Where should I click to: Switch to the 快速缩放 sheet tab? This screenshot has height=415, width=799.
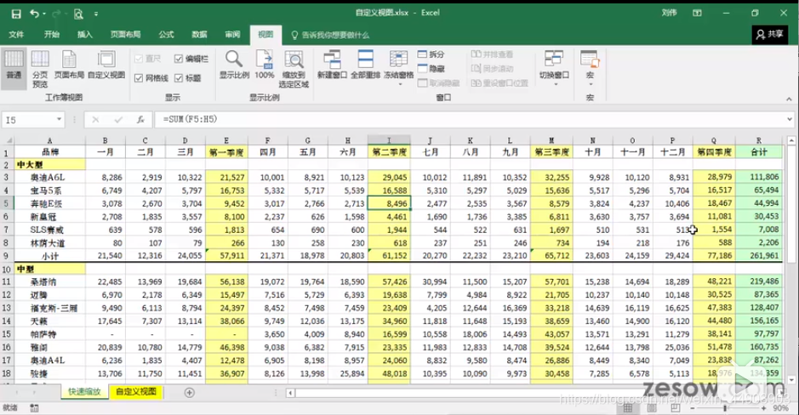[x=84, y=392]
